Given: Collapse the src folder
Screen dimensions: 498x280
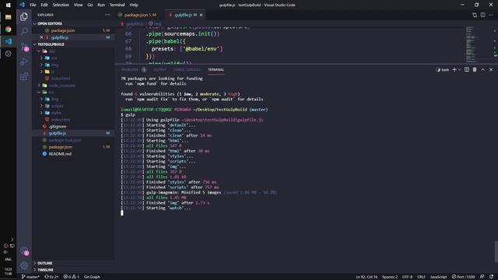Looking at the screenshot, I should click(x=51, y=93).
